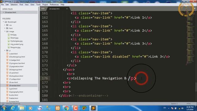Open 1.start.html file
The width and height of the screenshot is (197, 111).
point(13,54)
